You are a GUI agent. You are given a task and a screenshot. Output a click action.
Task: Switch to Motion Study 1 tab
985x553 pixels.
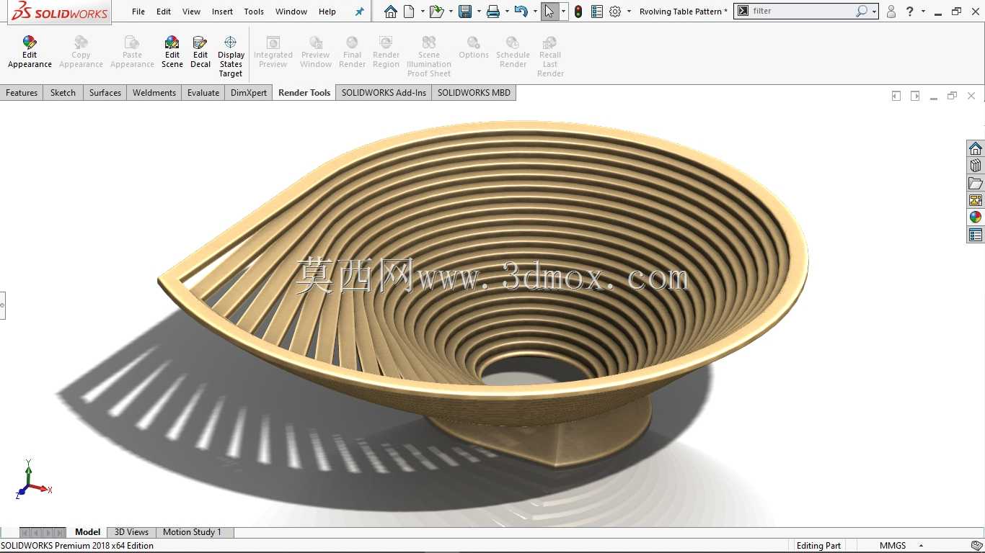[x=192, y=532]
